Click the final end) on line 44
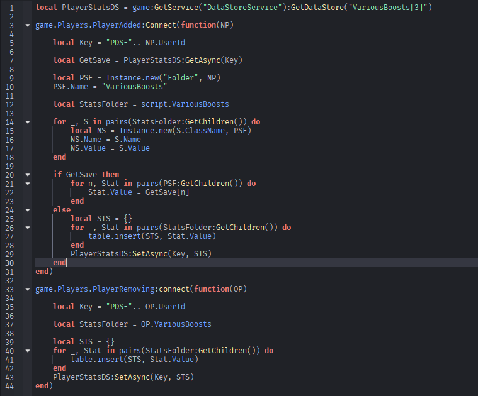478x396 pixels. (x=44, y=386)
